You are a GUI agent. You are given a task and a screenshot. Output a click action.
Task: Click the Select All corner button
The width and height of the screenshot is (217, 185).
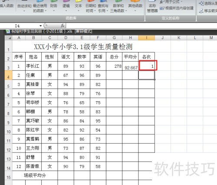point(9,38)
